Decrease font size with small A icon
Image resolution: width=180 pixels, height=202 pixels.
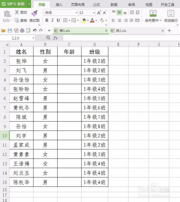105,13
